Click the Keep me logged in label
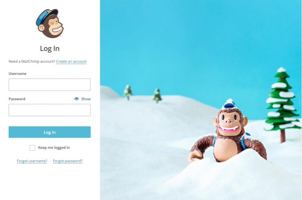The height and width of the screenshot is (200, 302). (x=54, y=148)
